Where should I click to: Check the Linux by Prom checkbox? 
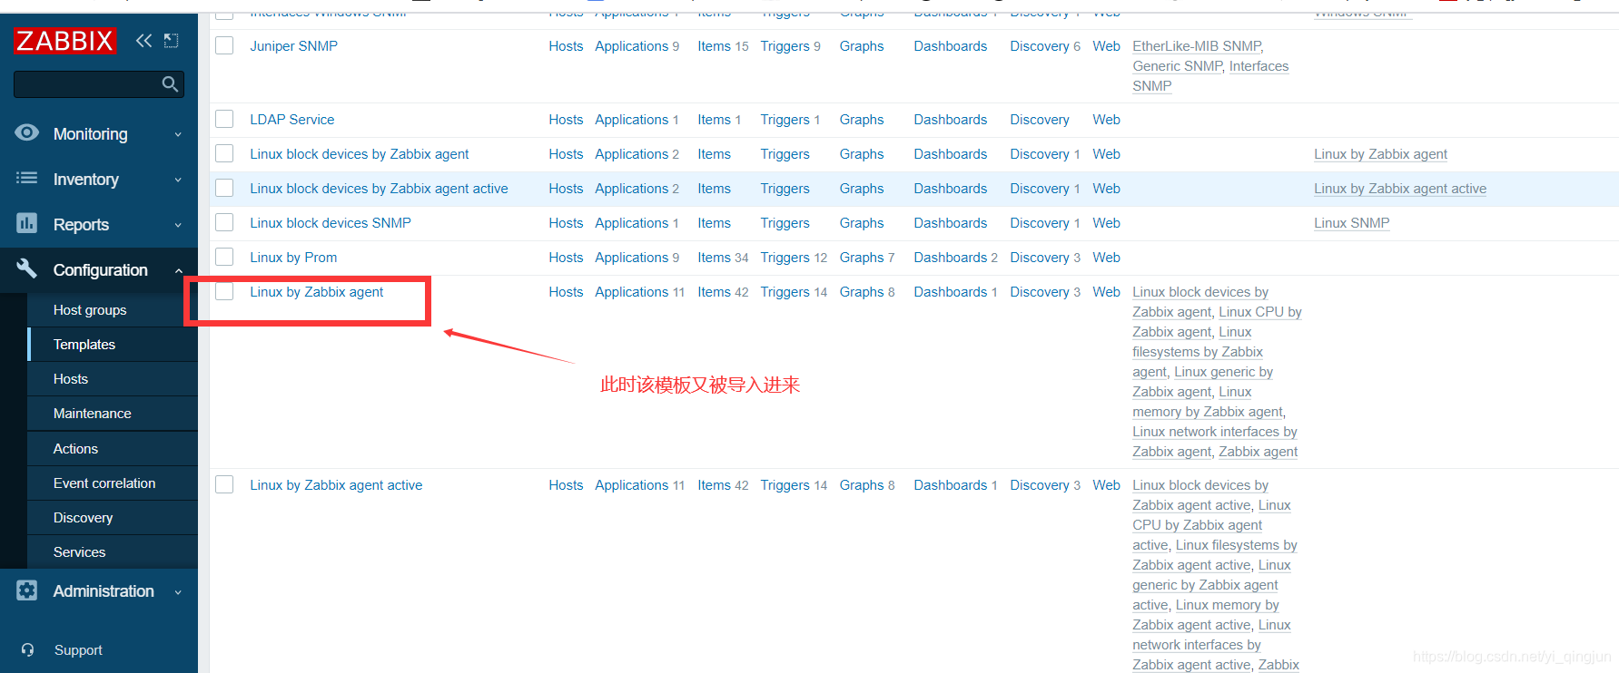click(x=224, y=257)
